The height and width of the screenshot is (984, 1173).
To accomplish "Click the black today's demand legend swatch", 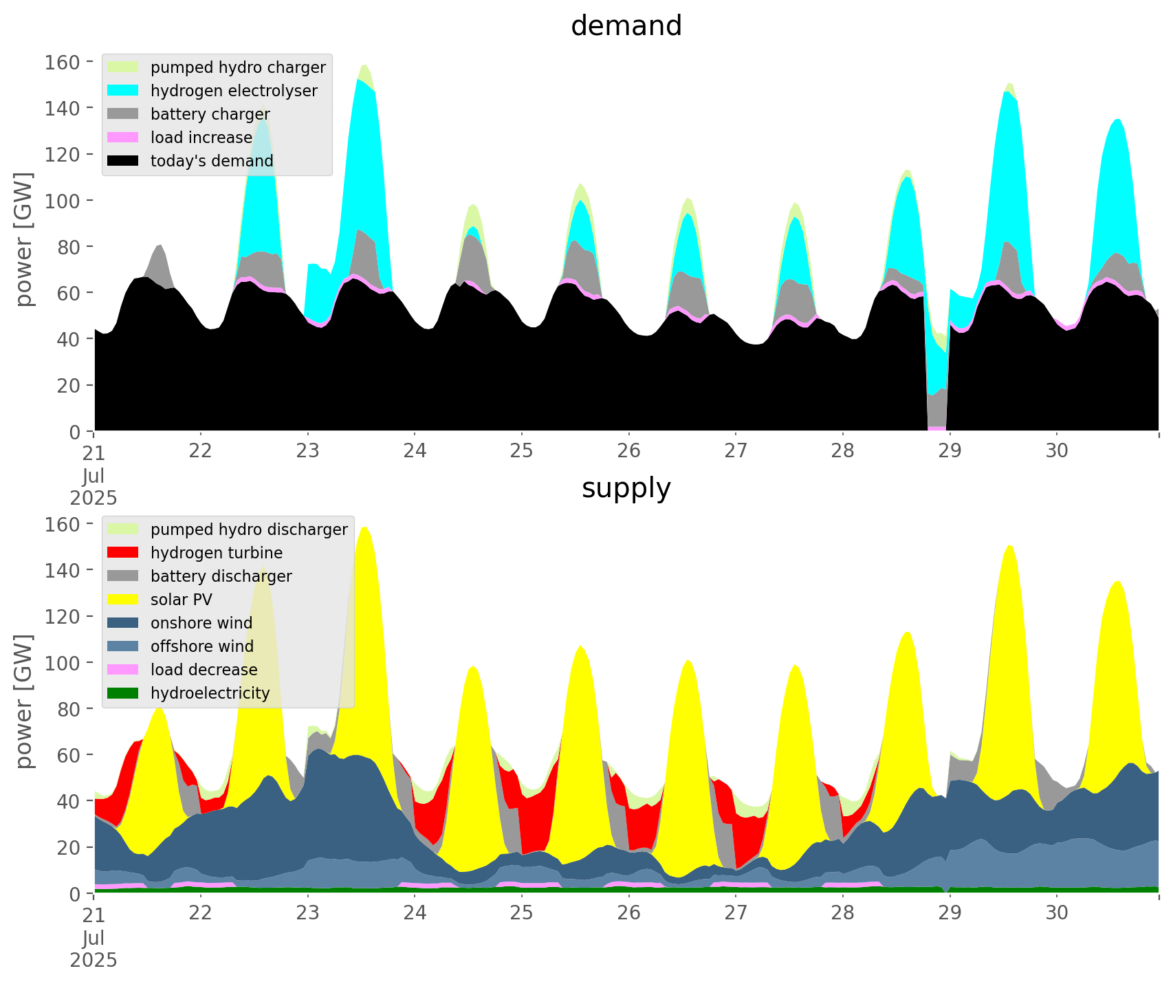I will click(x=123, y=161).
